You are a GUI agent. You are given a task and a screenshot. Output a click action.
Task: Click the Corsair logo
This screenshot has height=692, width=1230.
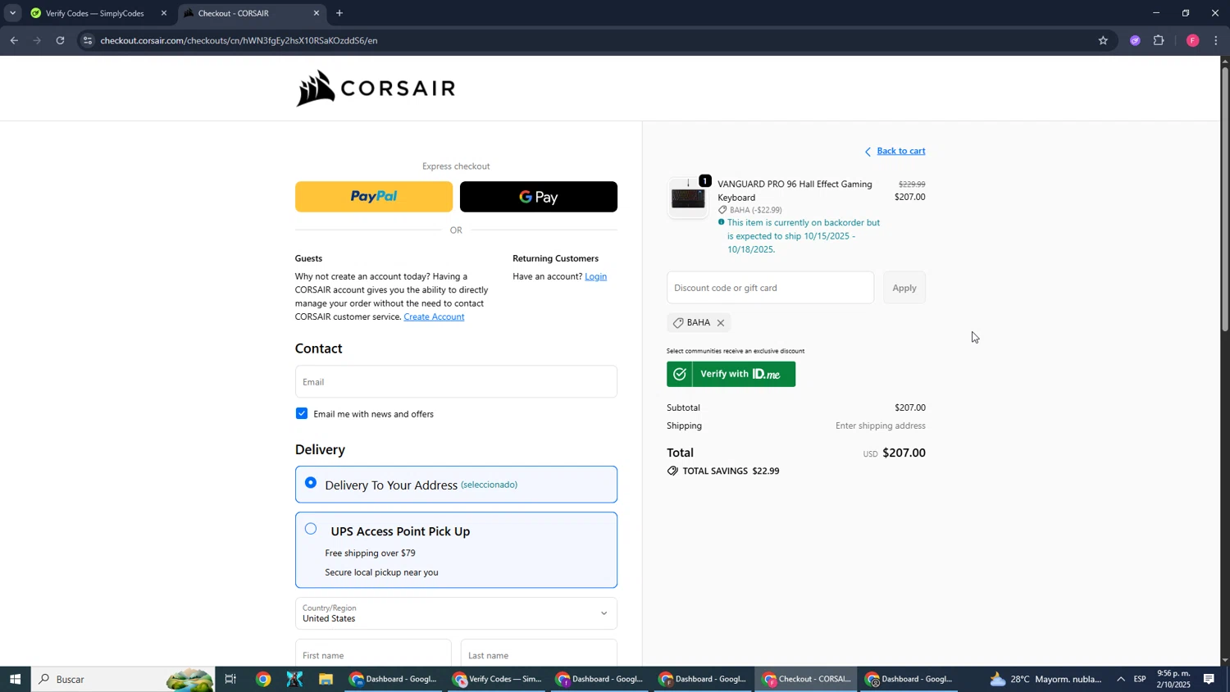pyautogui.click(x=376, y=89)
